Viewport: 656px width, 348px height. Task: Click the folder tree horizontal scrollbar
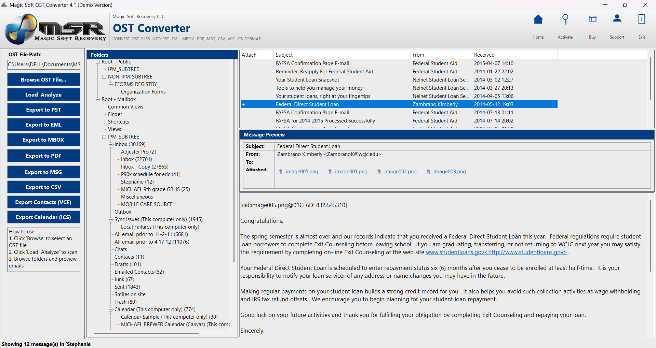pyautogui.click(x=146, y=333)
